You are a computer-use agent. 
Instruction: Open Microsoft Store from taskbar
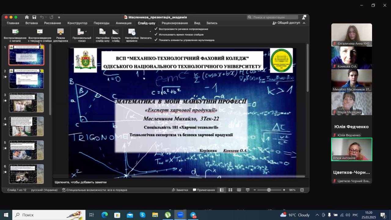[x=117, y=215]
